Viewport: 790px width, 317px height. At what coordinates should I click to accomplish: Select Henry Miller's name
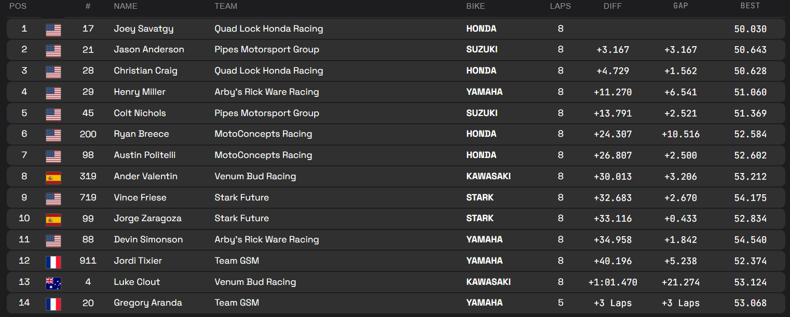click(140, 92)
